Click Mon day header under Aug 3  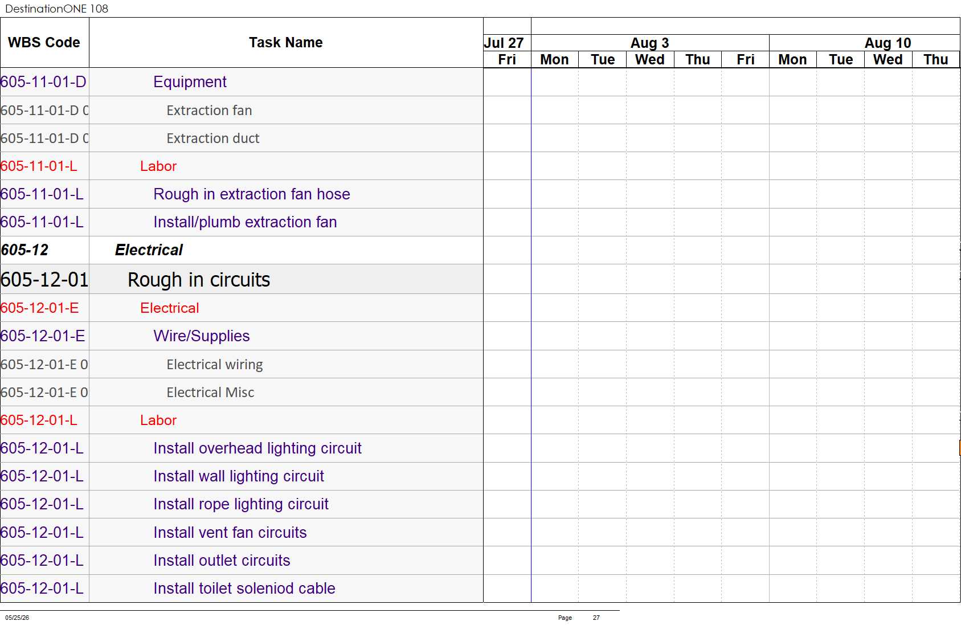(x=554, y=60)
